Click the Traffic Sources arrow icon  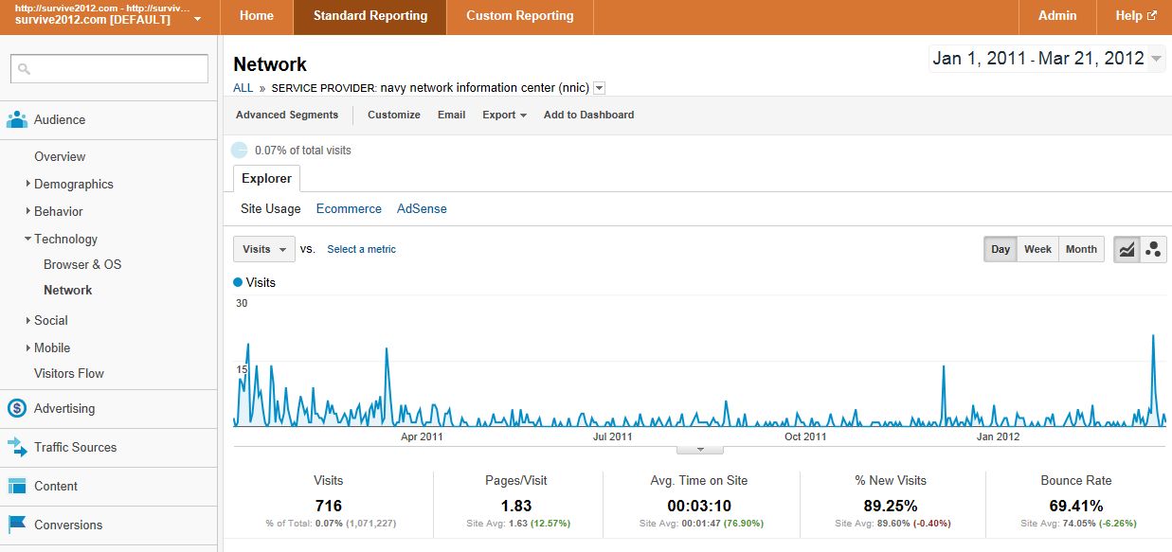(17, 447)
